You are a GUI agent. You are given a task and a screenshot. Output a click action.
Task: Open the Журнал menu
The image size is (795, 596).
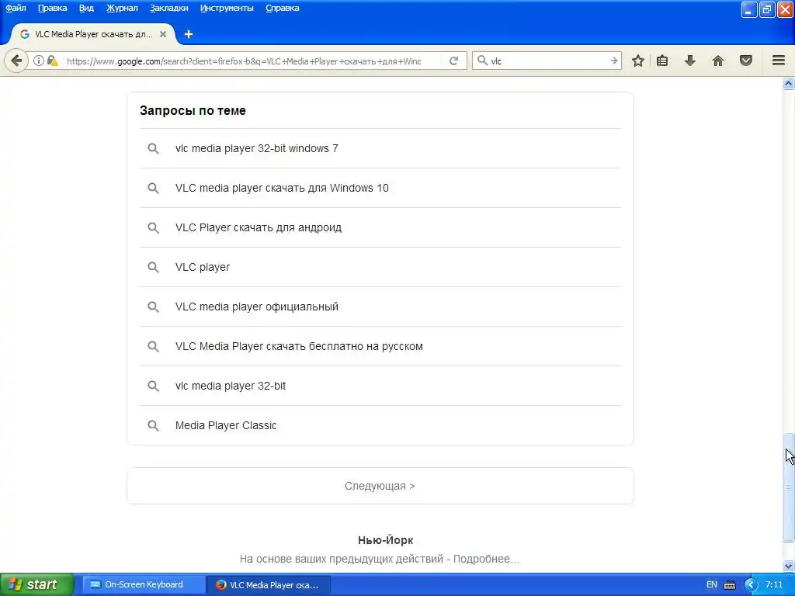[122, 8]
